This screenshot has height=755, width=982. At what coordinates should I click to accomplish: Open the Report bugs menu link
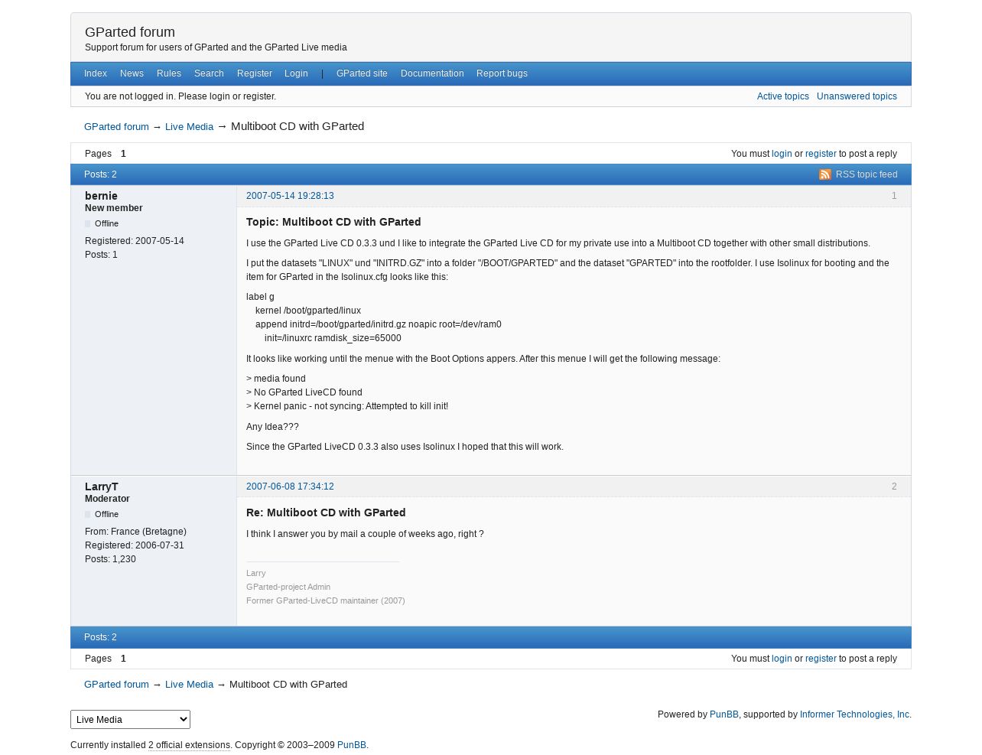(x=502, y=73)
